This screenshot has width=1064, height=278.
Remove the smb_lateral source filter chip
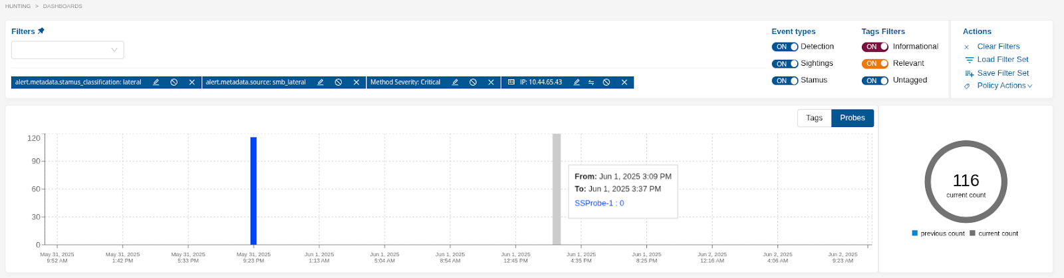coord(356,82)
